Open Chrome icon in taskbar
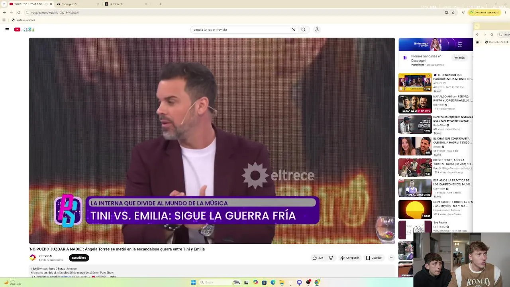 317,282
